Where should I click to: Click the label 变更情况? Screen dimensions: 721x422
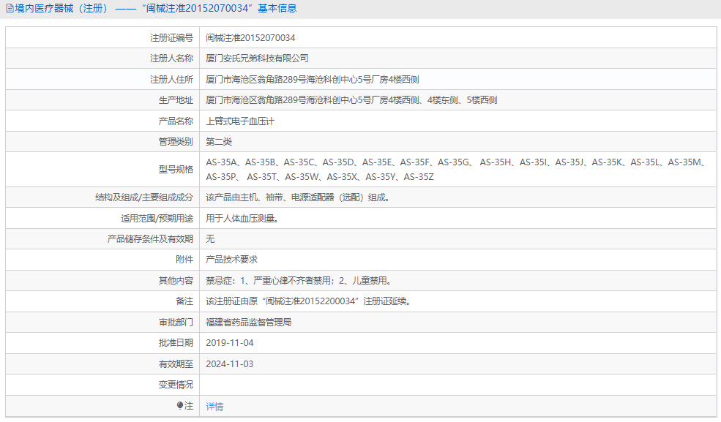176,385
